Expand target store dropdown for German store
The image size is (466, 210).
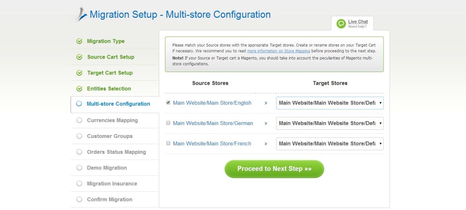[329, 124]
